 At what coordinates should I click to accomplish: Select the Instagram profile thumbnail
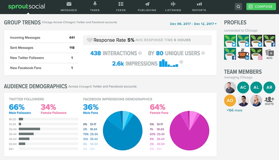point(256,54)
